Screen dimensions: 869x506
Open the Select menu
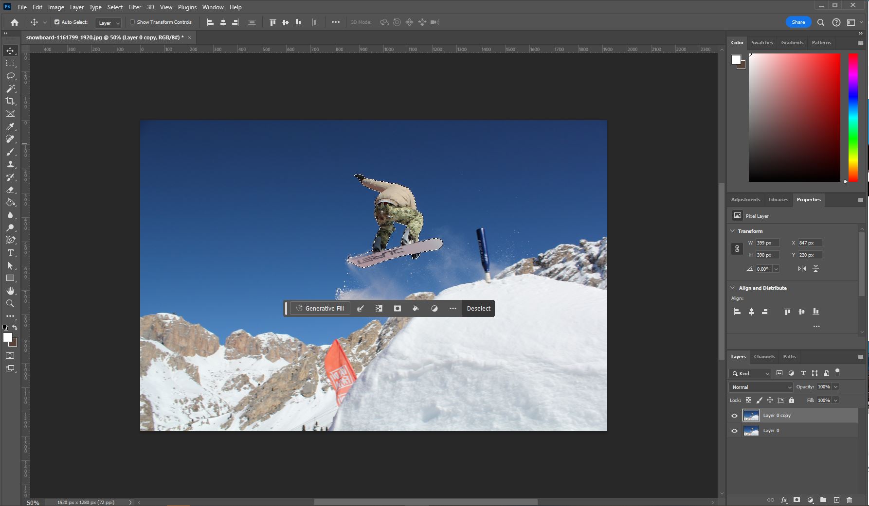(115, 7)
